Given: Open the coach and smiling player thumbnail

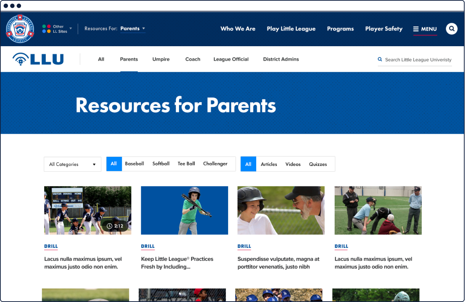Looking at the screenshot, I should point(281,210).
